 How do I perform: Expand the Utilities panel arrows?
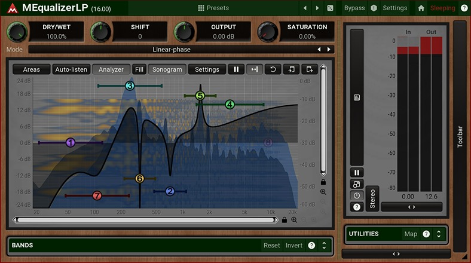click(x=439, y=234)
